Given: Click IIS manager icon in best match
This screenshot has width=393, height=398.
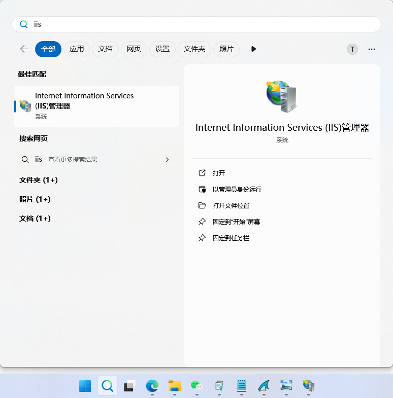Looking at the screenshot, I should coord(25,106).
